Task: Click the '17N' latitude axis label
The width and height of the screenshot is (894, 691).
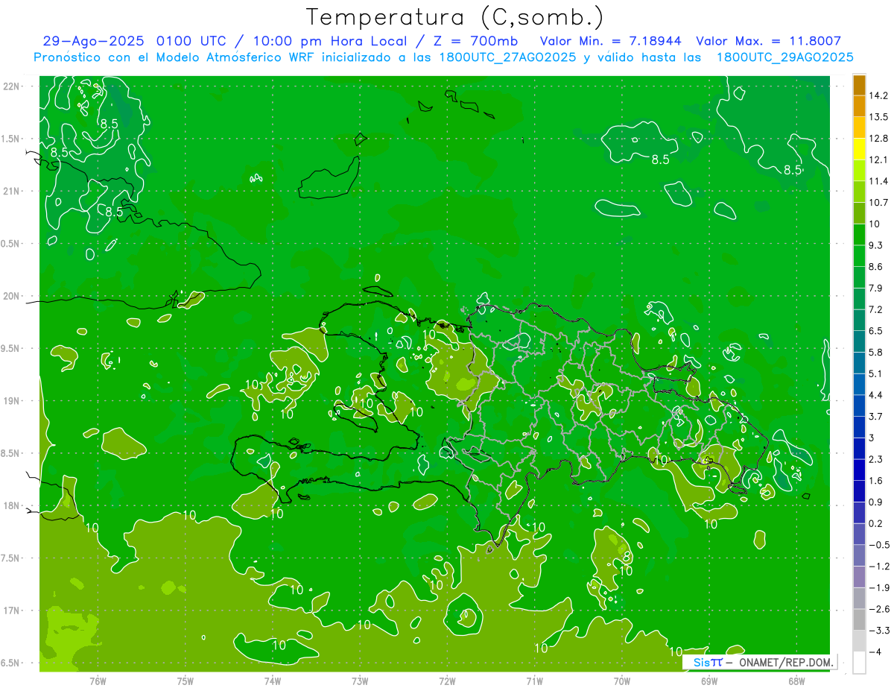Action: tap(13, 611)
